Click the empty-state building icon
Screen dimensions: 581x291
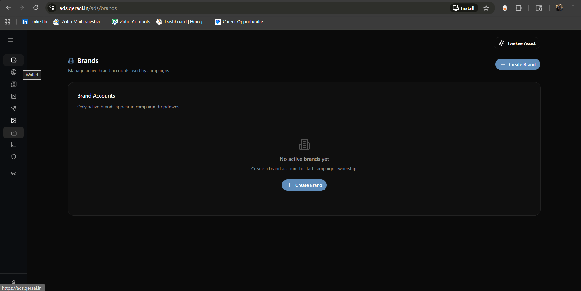click(x=304, y=144)
